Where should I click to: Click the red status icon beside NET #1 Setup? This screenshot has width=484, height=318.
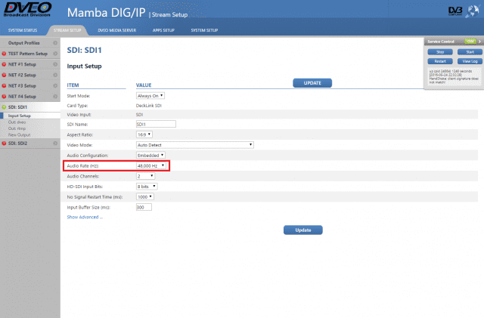coord(4,64)
